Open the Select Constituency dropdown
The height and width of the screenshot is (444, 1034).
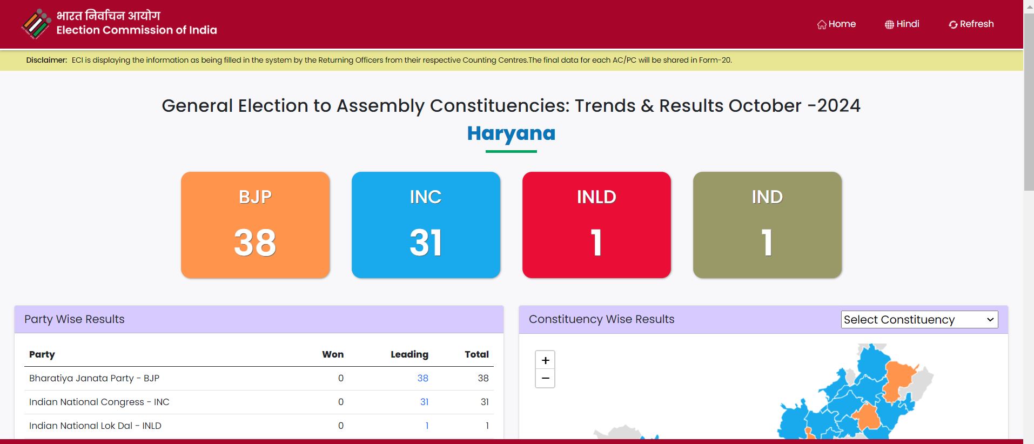click(x=919, y=319)
